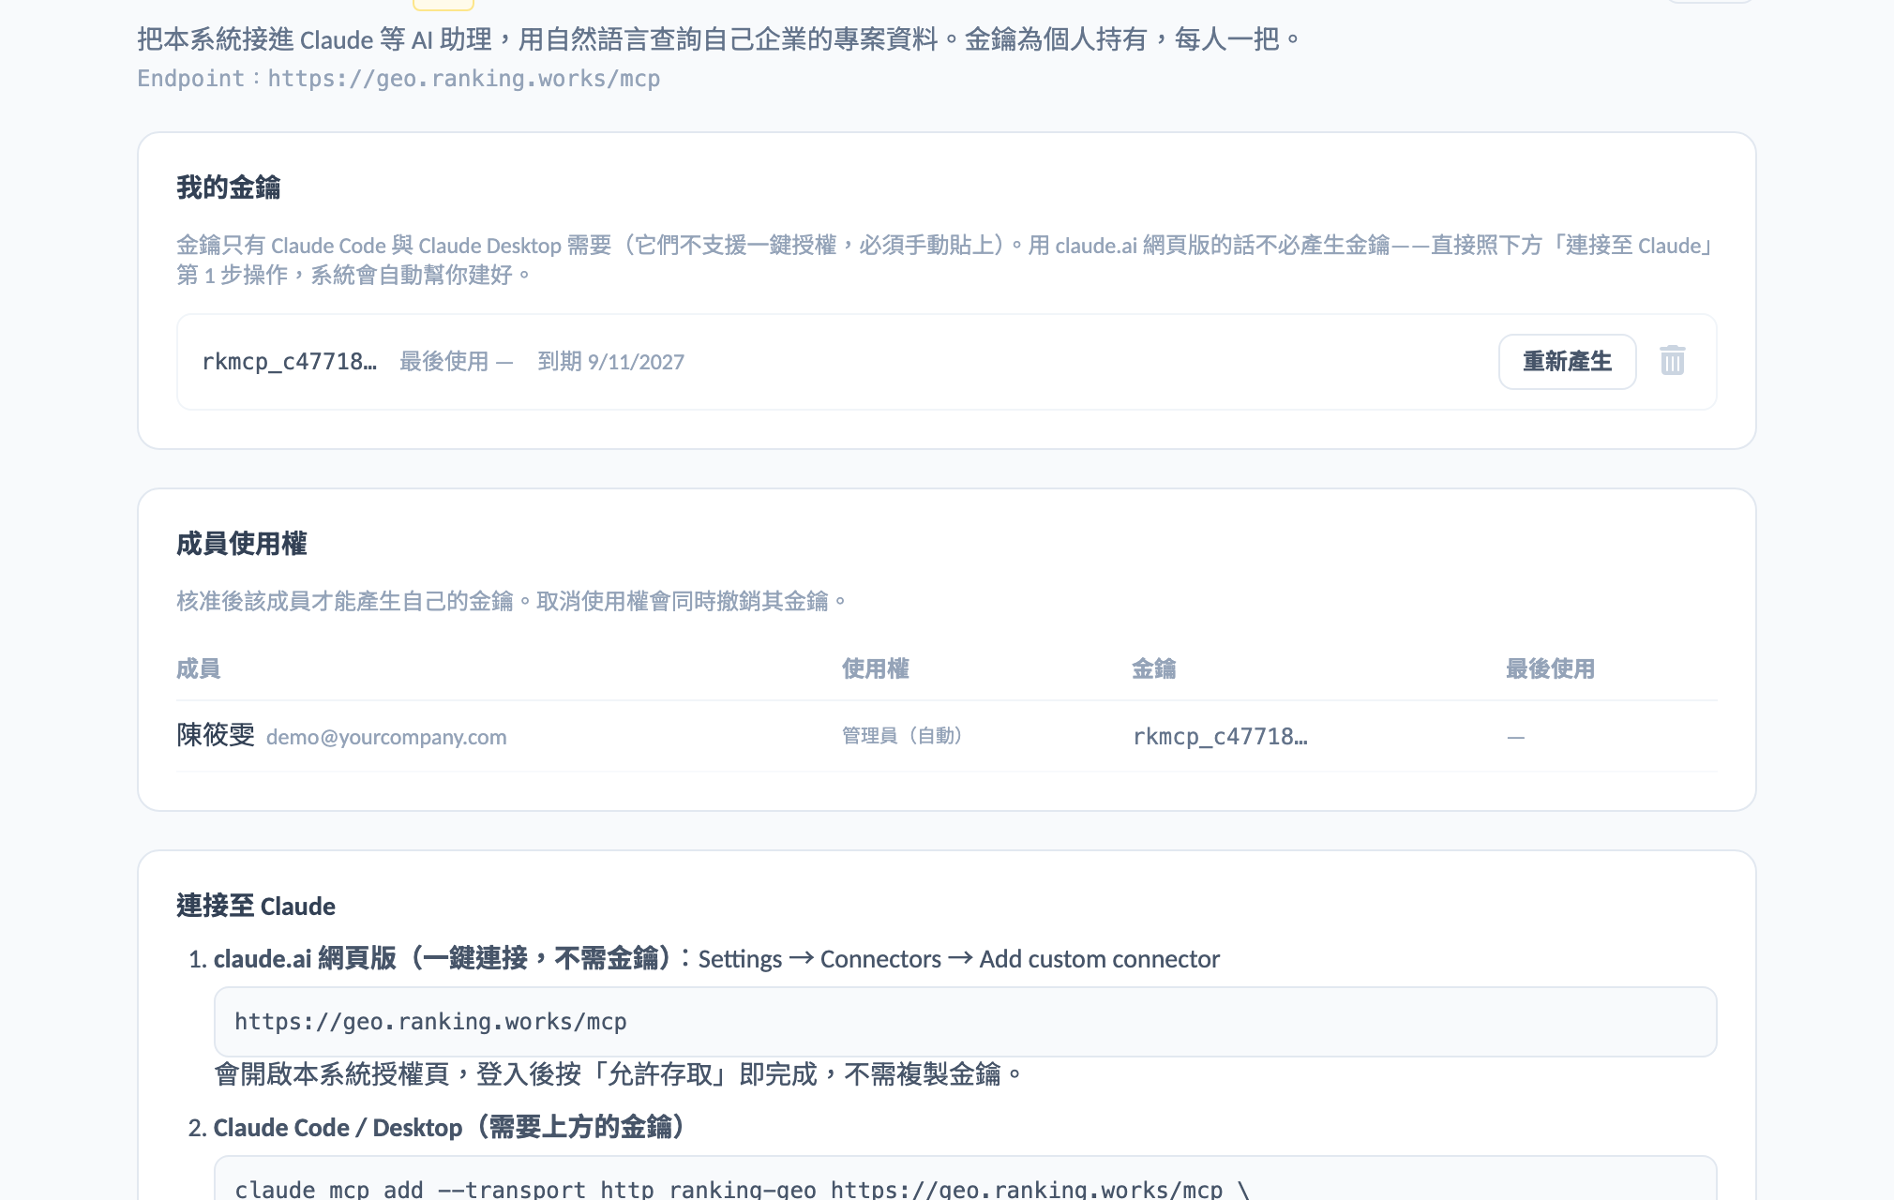This screenshot has height=1200, width=1894.
Task: Click the 金鑰 column header
Action: 1153,668
